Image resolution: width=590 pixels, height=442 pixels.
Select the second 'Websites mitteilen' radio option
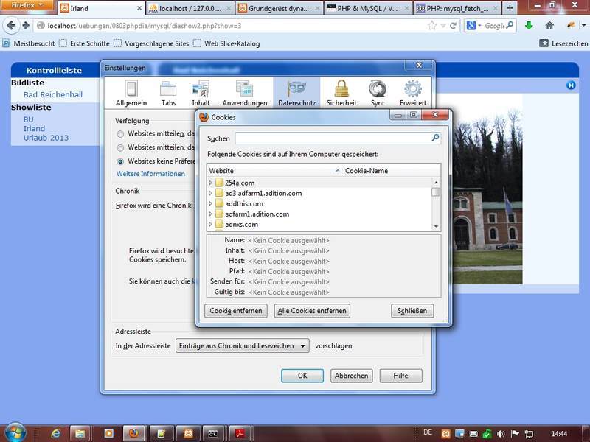click(120, 147)
